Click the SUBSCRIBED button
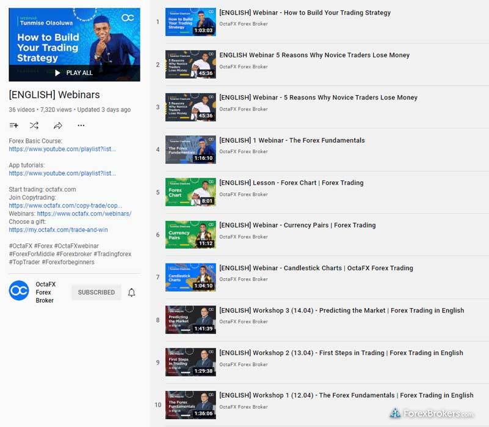Viewport: 489px width, 427px height. tap(96, 292)
